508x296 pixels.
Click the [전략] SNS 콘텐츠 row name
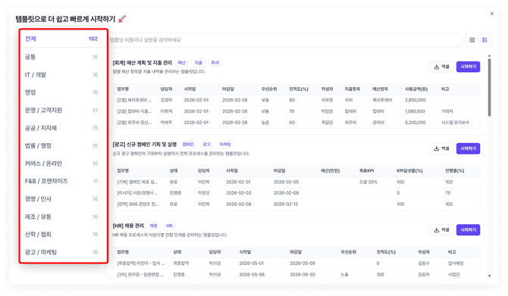point(138,204)
